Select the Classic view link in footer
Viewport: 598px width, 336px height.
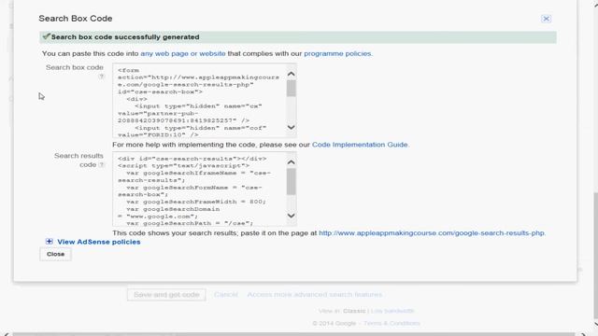[x=354, y=311]
